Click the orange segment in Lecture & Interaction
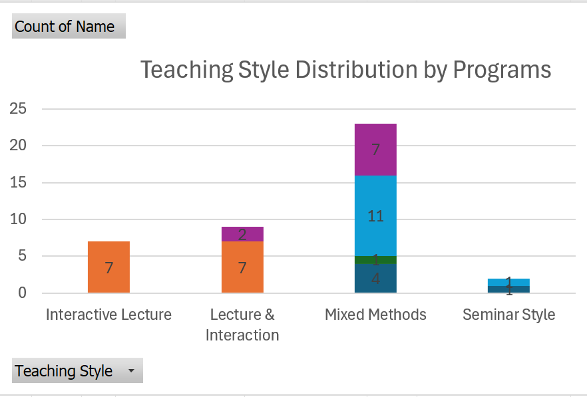The width and height of the screenshot is (587, 397). 242,267
